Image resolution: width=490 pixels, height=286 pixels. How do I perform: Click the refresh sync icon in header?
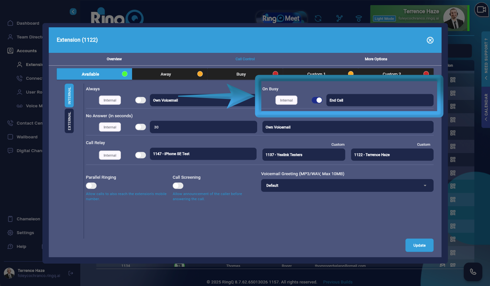318,19
